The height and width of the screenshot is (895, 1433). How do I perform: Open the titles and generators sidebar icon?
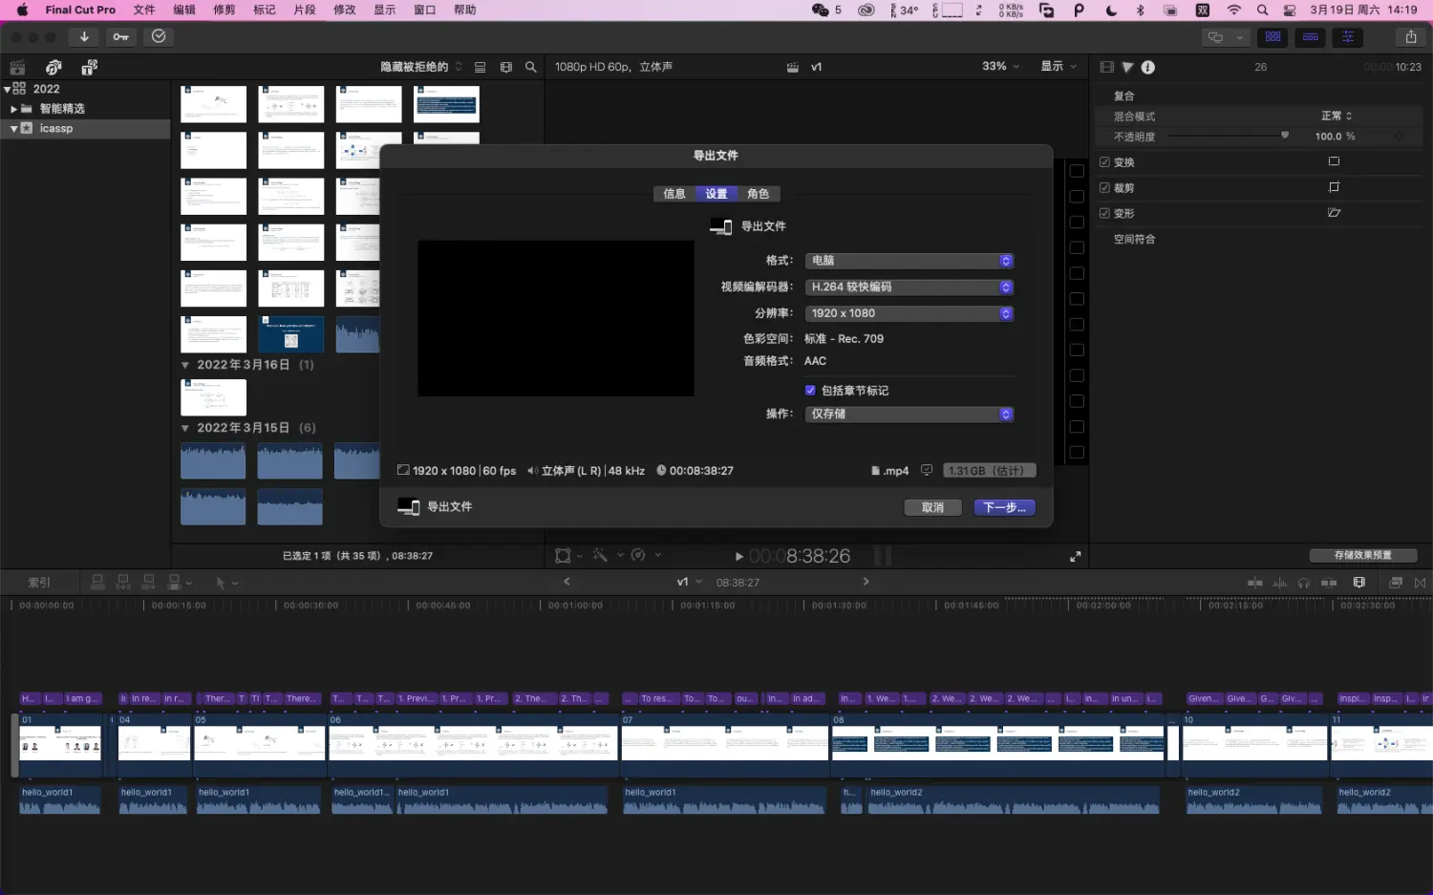(89, 67)
